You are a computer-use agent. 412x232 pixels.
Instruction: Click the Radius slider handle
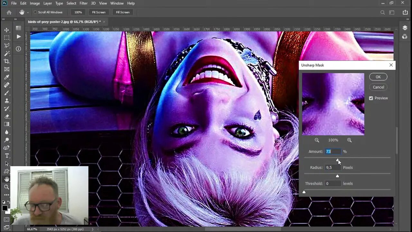(x=337, y=176)
